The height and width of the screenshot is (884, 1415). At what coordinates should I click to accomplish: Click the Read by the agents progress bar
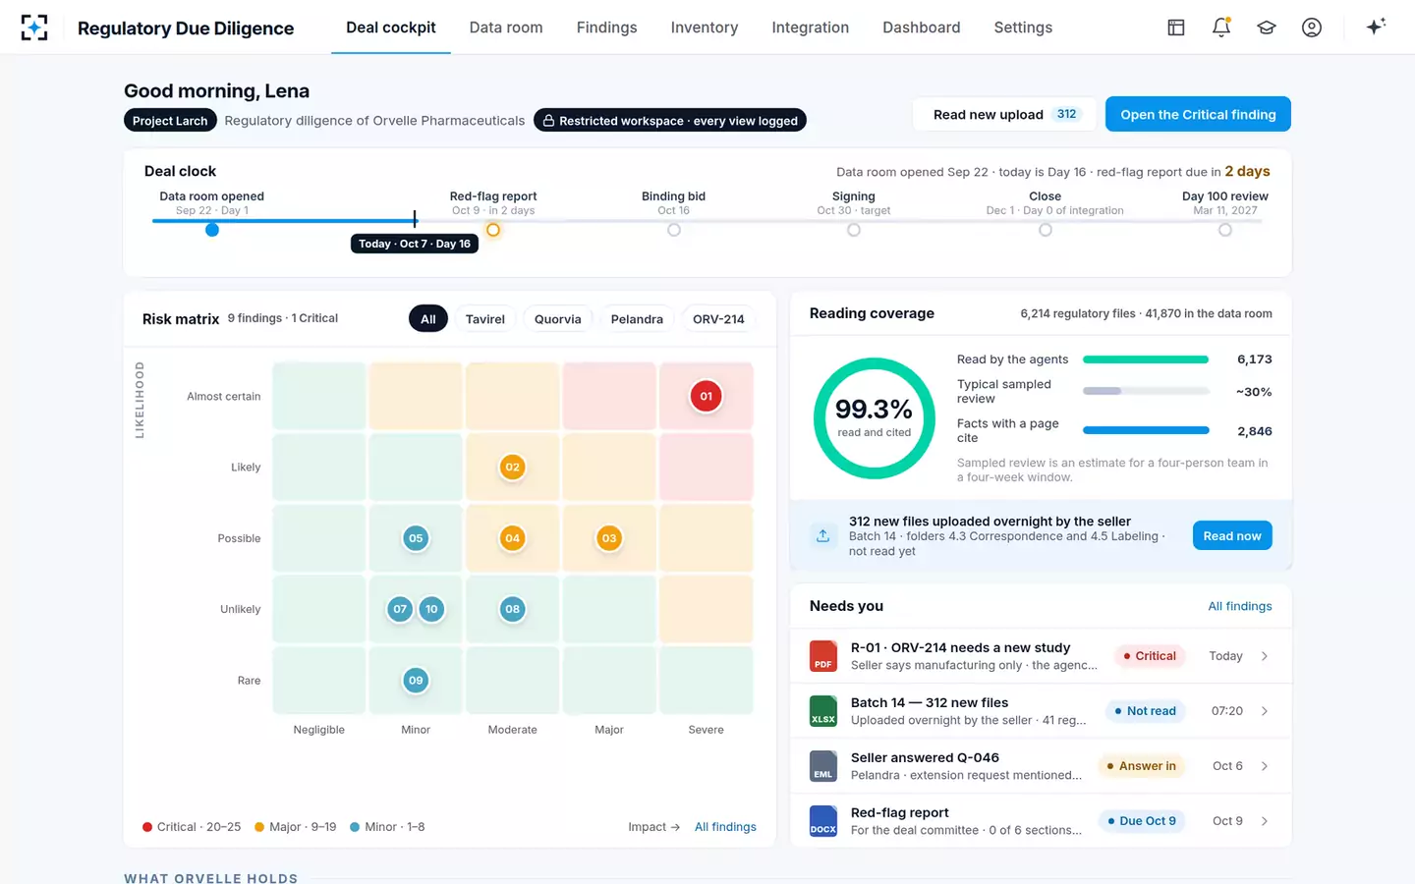pyautogui.click(x=1146, y=359)
